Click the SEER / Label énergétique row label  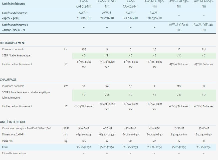16,55
